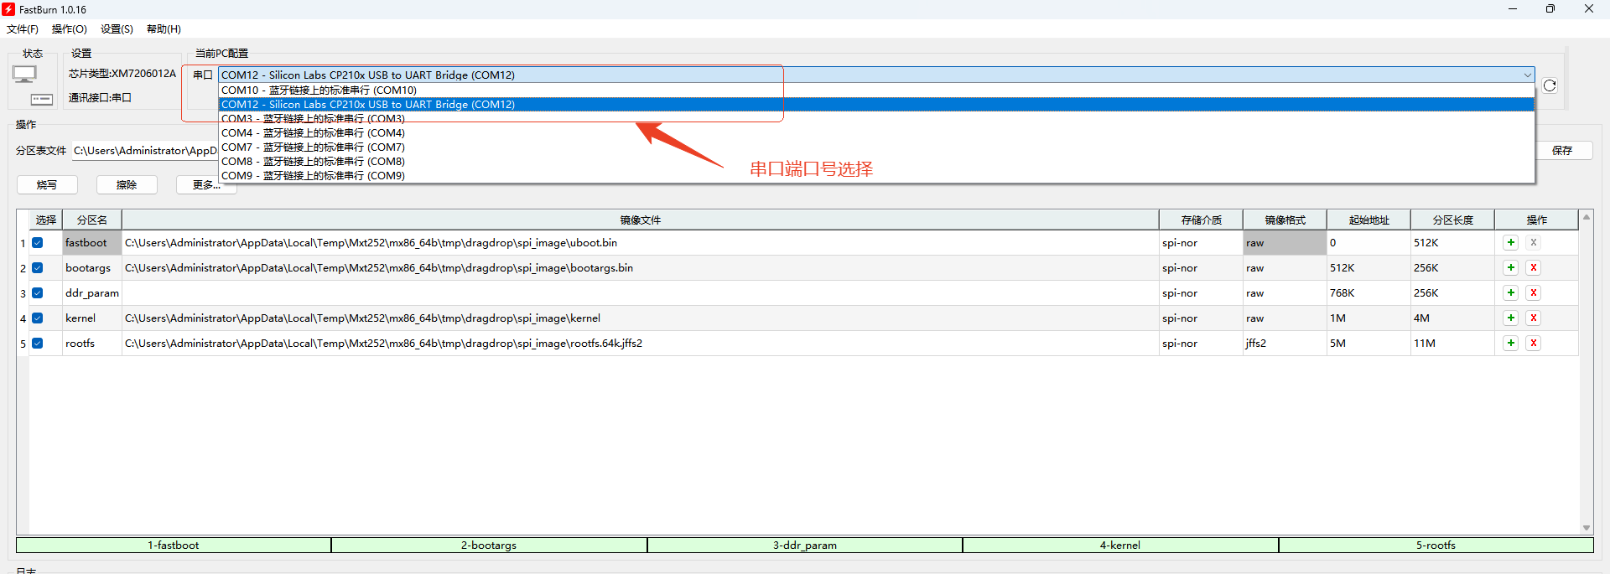This screenshot has height=574, width=1610.
Task: Click the computer monitor status icon
Action: pos(24,75)
